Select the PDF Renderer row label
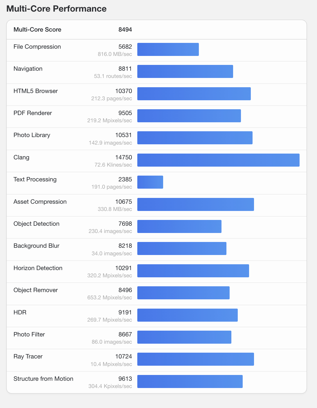Viewport: 317px width, 408px height. pos(33,113)
